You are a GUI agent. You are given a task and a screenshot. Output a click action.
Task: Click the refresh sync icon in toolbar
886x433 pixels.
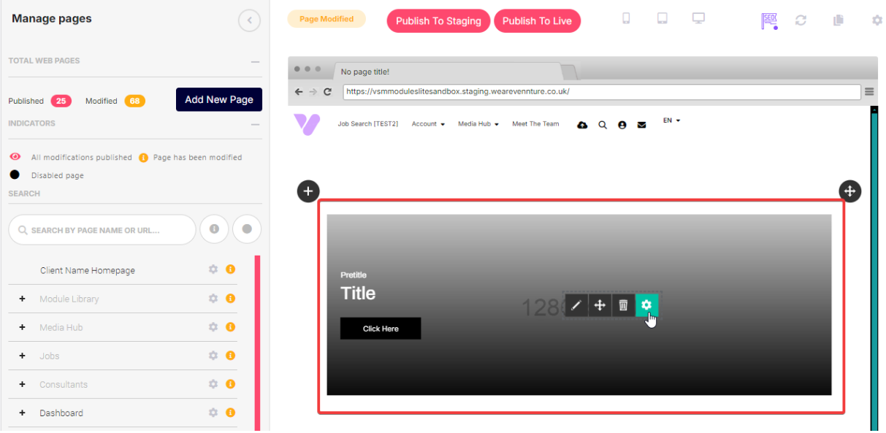point(801,20)
